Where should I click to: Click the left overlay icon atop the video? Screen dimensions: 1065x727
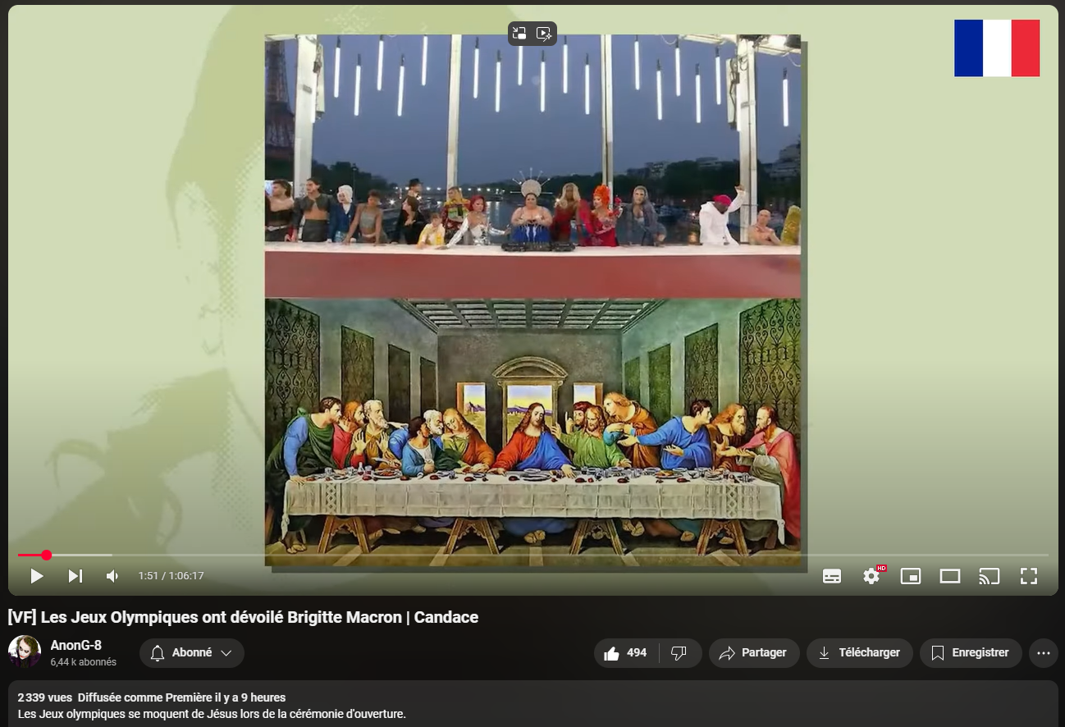(519, 34)
